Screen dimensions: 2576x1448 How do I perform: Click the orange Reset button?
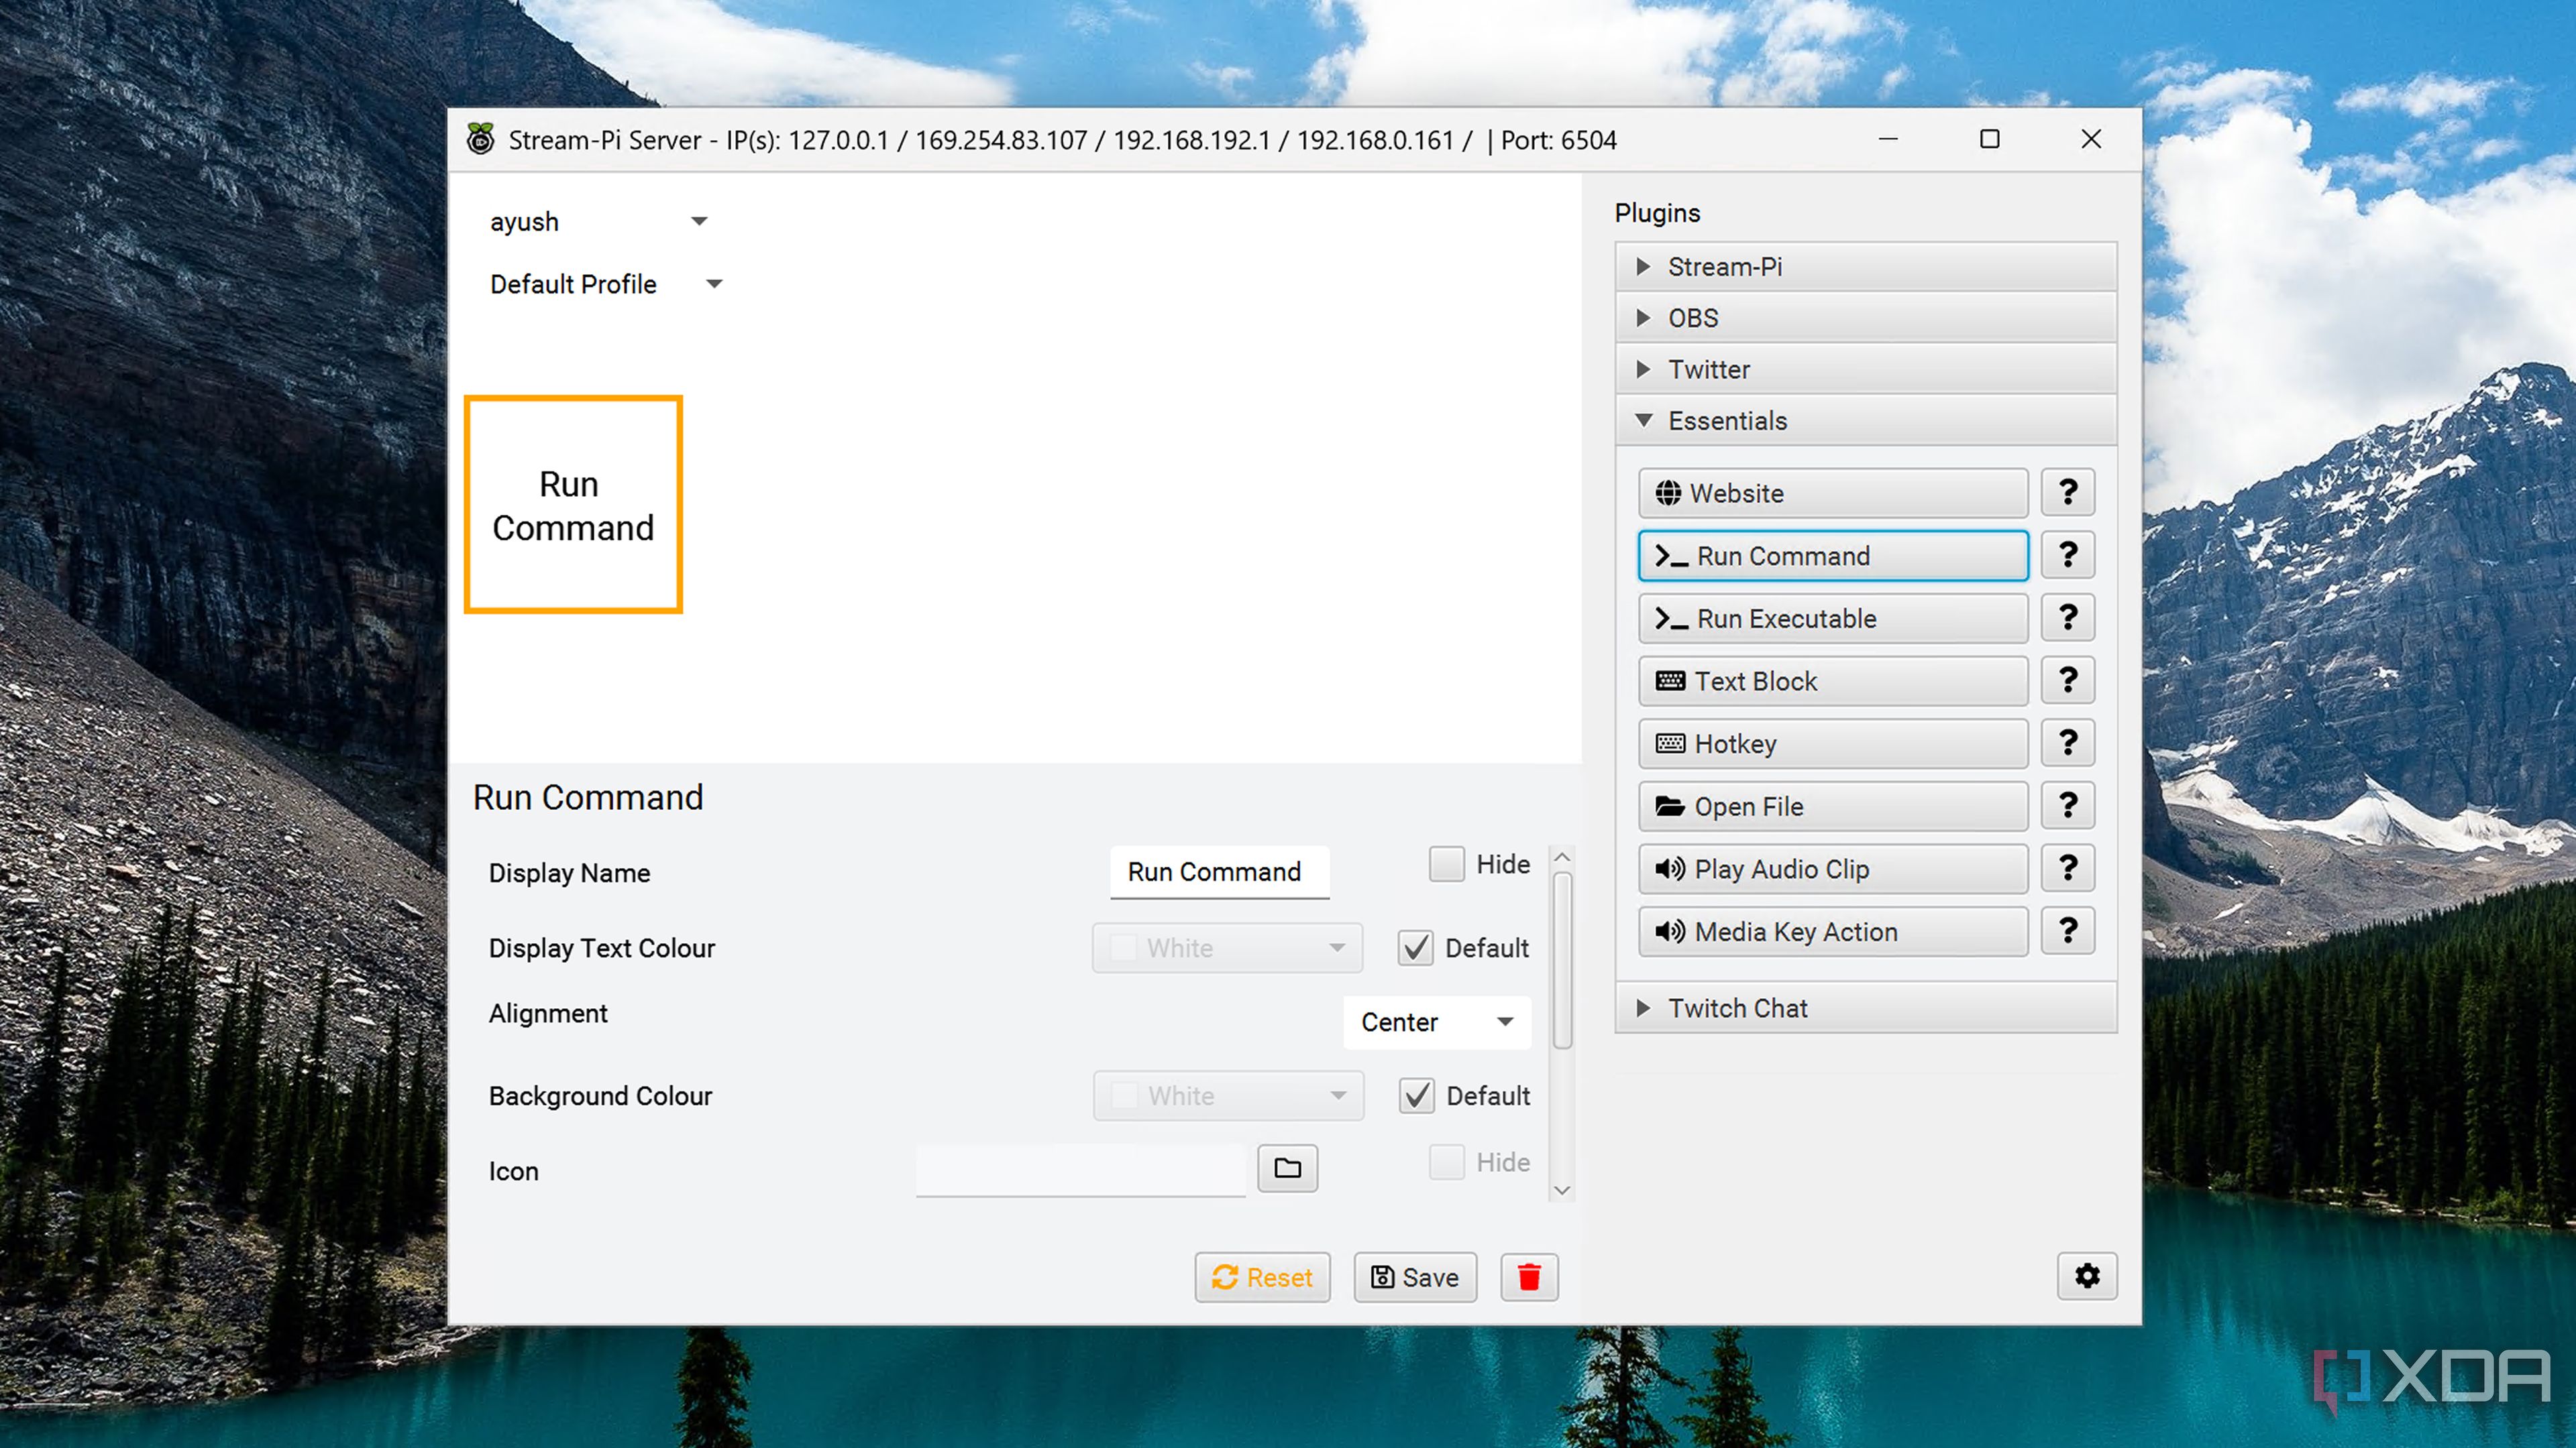(1261, 1277)
